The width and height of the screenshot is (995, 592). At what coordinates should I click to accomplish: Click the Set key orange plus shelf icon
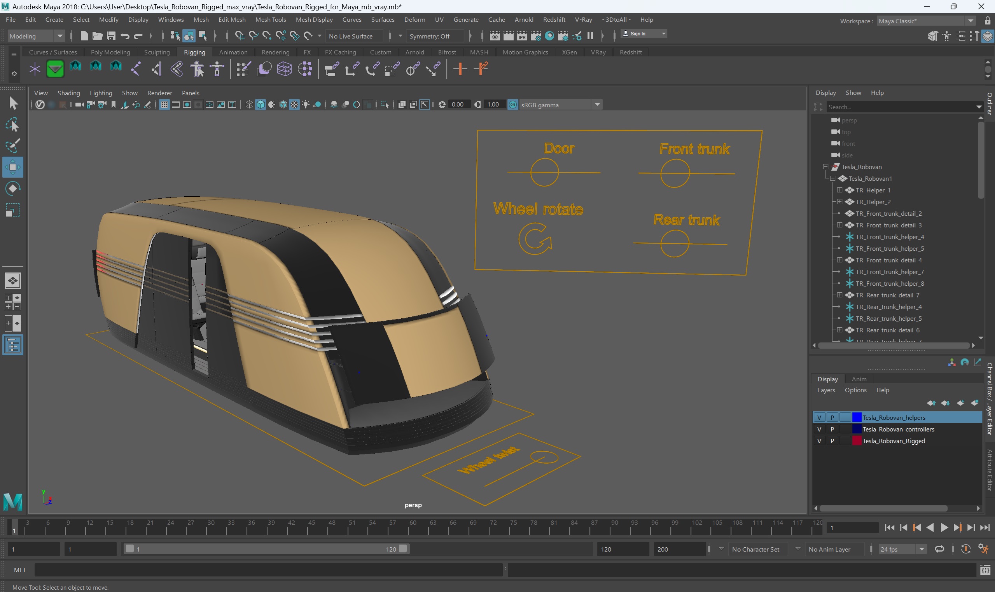tap(460, 69)
